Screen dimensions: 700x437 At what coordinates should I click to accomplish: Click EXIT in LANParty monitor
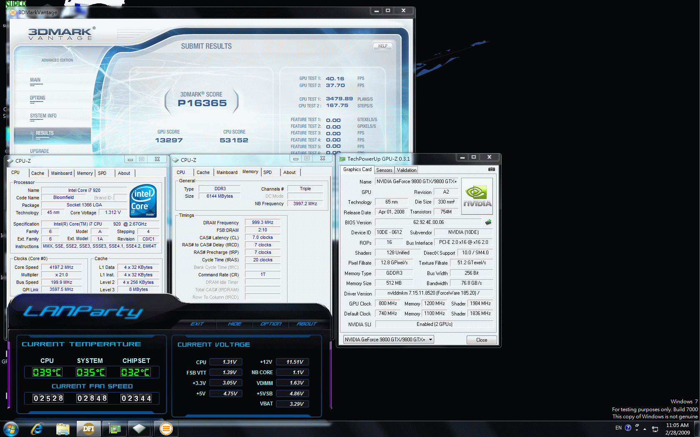197,324
